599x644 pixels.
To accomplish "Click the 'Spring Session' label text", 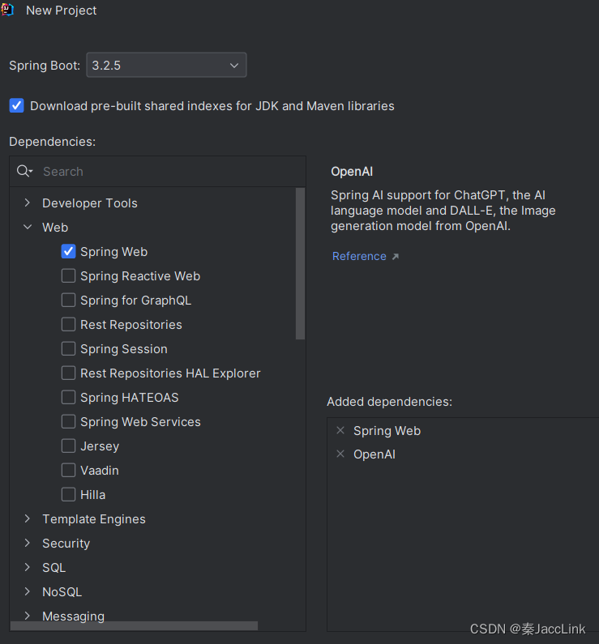I will [124, 349].
